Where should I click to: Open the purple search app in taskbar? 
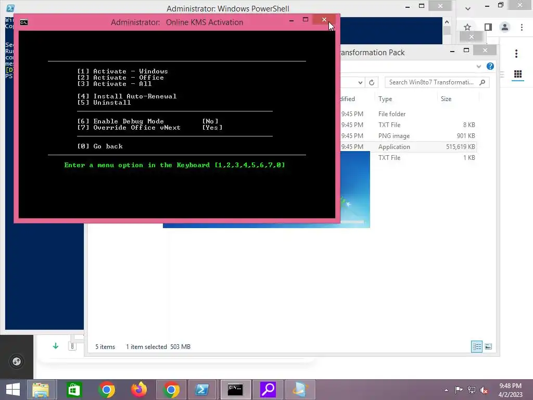(x=268, y=390)
